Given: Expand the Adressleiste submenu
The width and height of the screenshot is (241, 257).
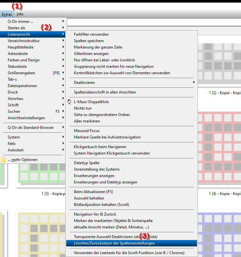Looking at the screenshot, I should point(33,54).
